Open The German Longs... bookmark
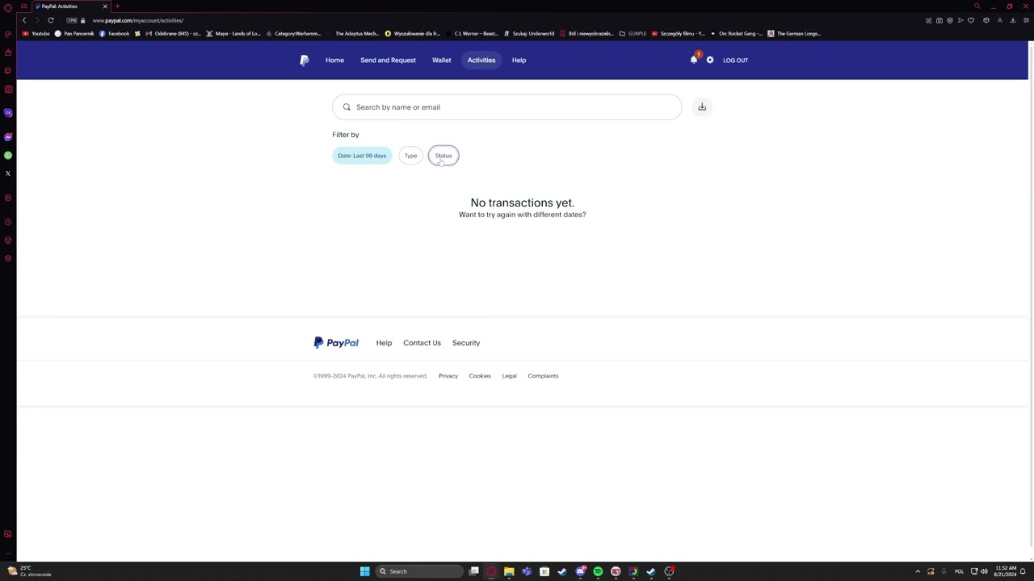 point(794,34)
